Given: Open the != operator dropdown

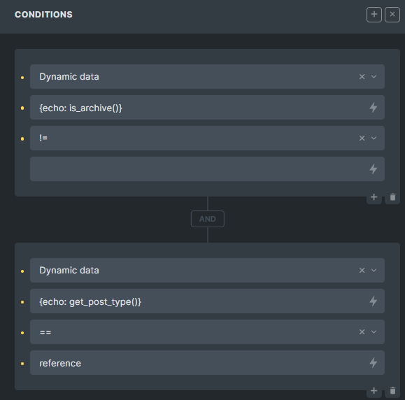Looking at the screenshot, I should tap(374, 138).
